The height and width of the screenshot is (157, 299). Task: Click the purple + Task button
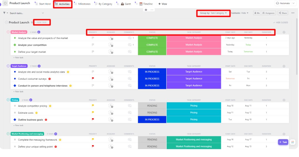pos(283,142)
